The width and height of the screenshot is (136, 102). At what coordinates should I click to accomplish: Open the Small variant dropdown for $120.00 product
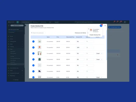click(x=99, y=54)
